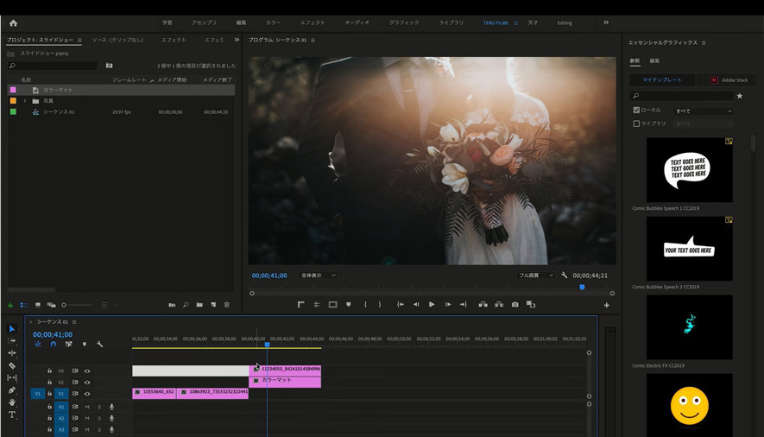Expand the 写真 bin folder
764x437 pixels.
(x=25, y=101)
